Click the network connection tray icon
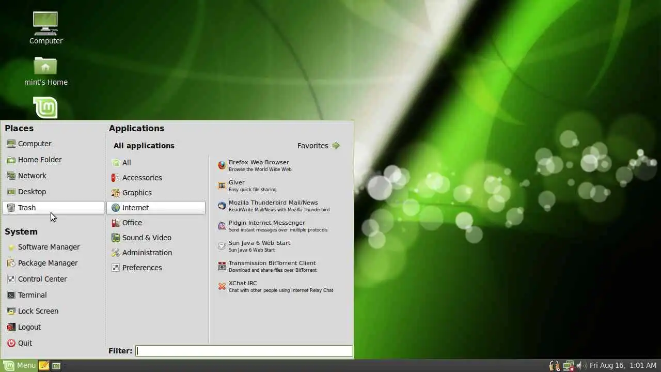The width and height of the screenshot is (661, 372). pos(569,366)
